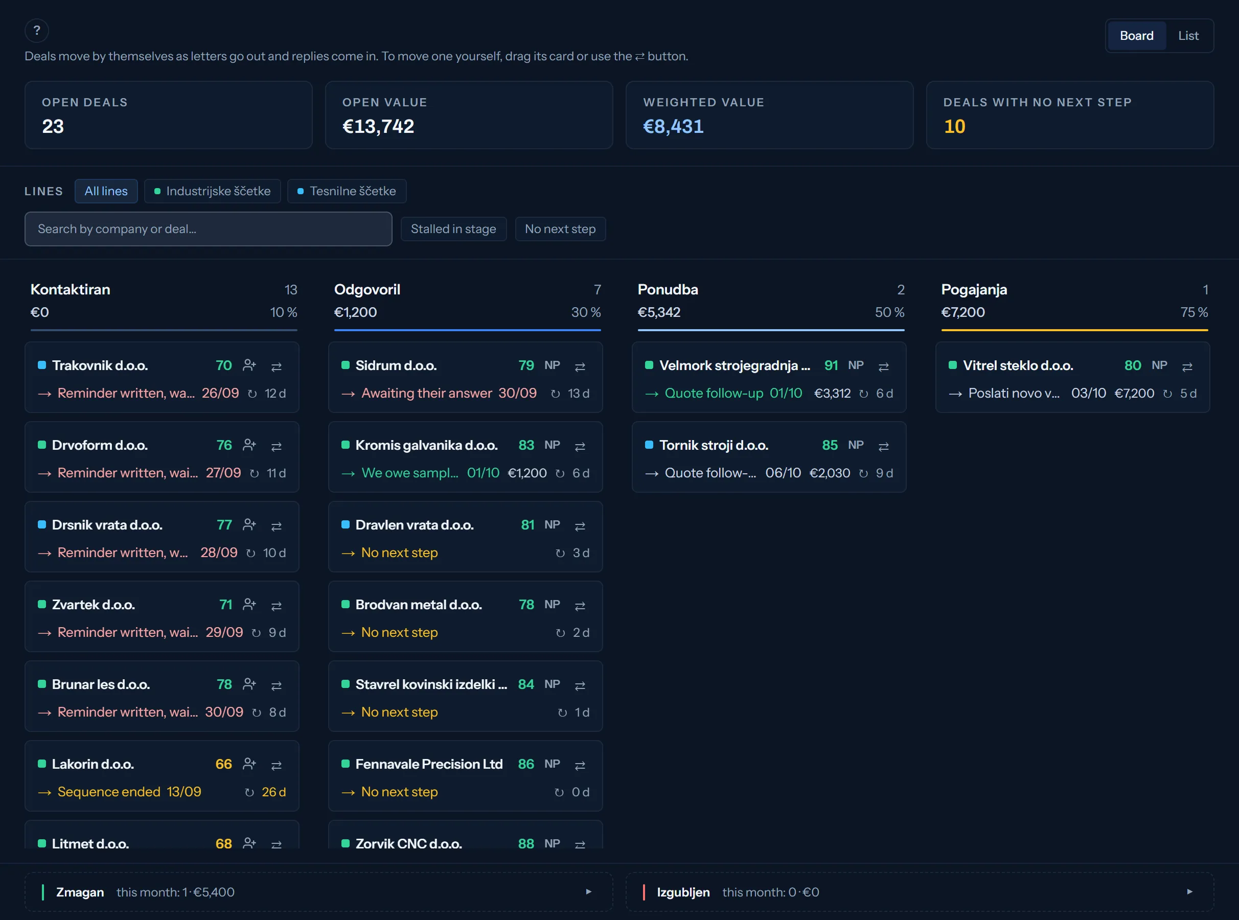The width and height of the screenshot is (1239, 920).
Task: Switch to the Board view
Action: pos(1136,36)
